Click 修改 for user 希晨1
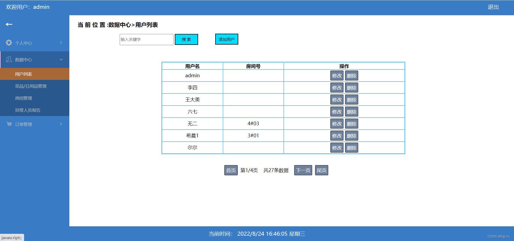 click(337, 136)
